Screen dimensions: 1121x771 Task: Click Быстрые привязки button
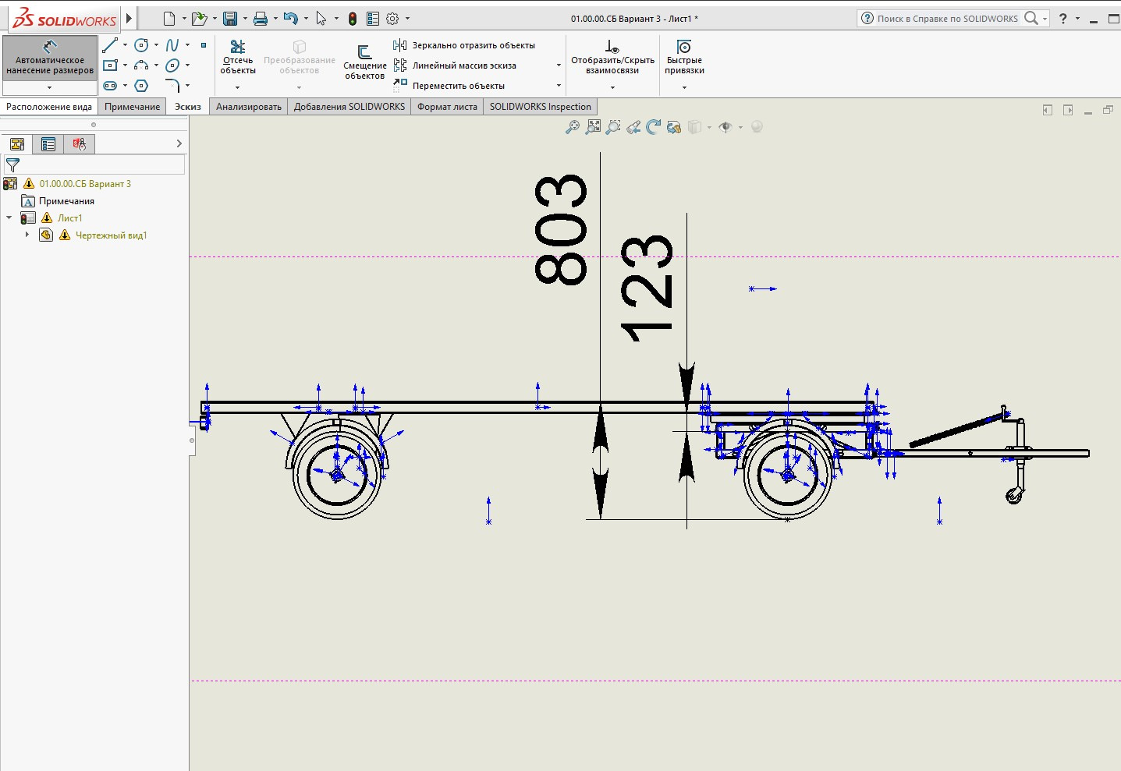coord(684,58)
